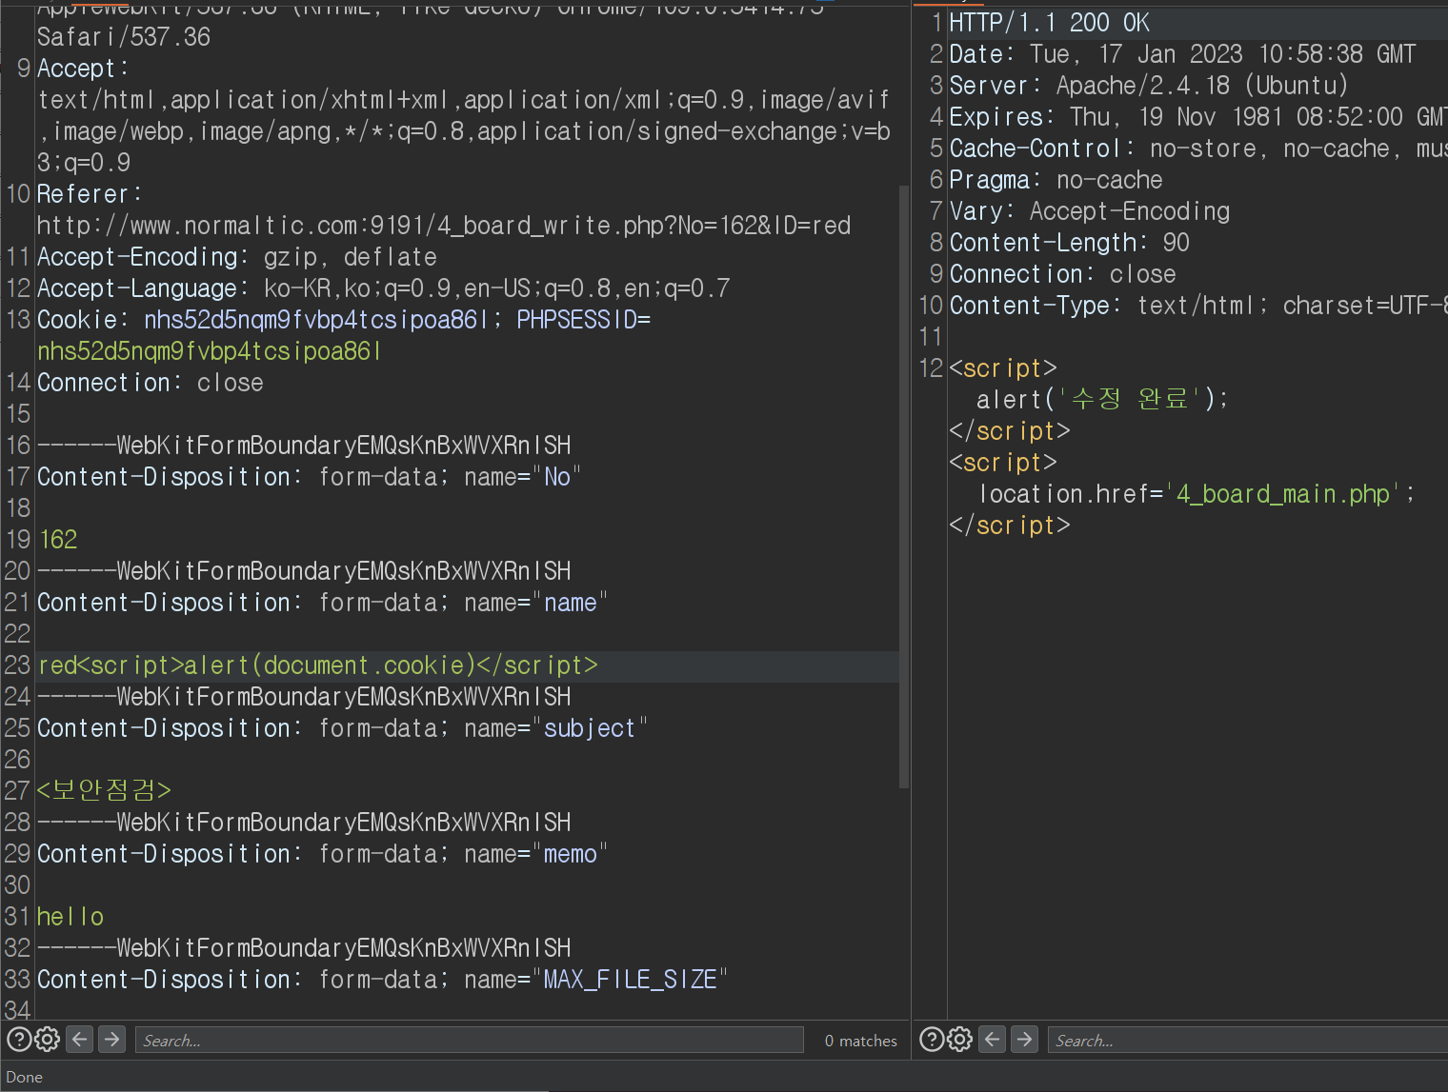
Task: Click the PHPSESSID cookie value on line 13
Action: pyautogui.click(x=209, y=351)
